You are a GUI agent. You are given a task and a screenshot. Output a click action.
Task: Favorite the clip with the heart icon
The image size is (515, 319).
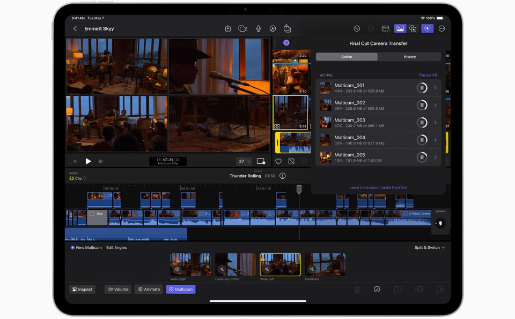(278, 161)
